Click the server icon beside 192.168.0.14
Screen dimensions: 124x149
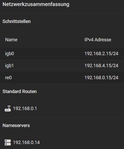pos(8,142)
